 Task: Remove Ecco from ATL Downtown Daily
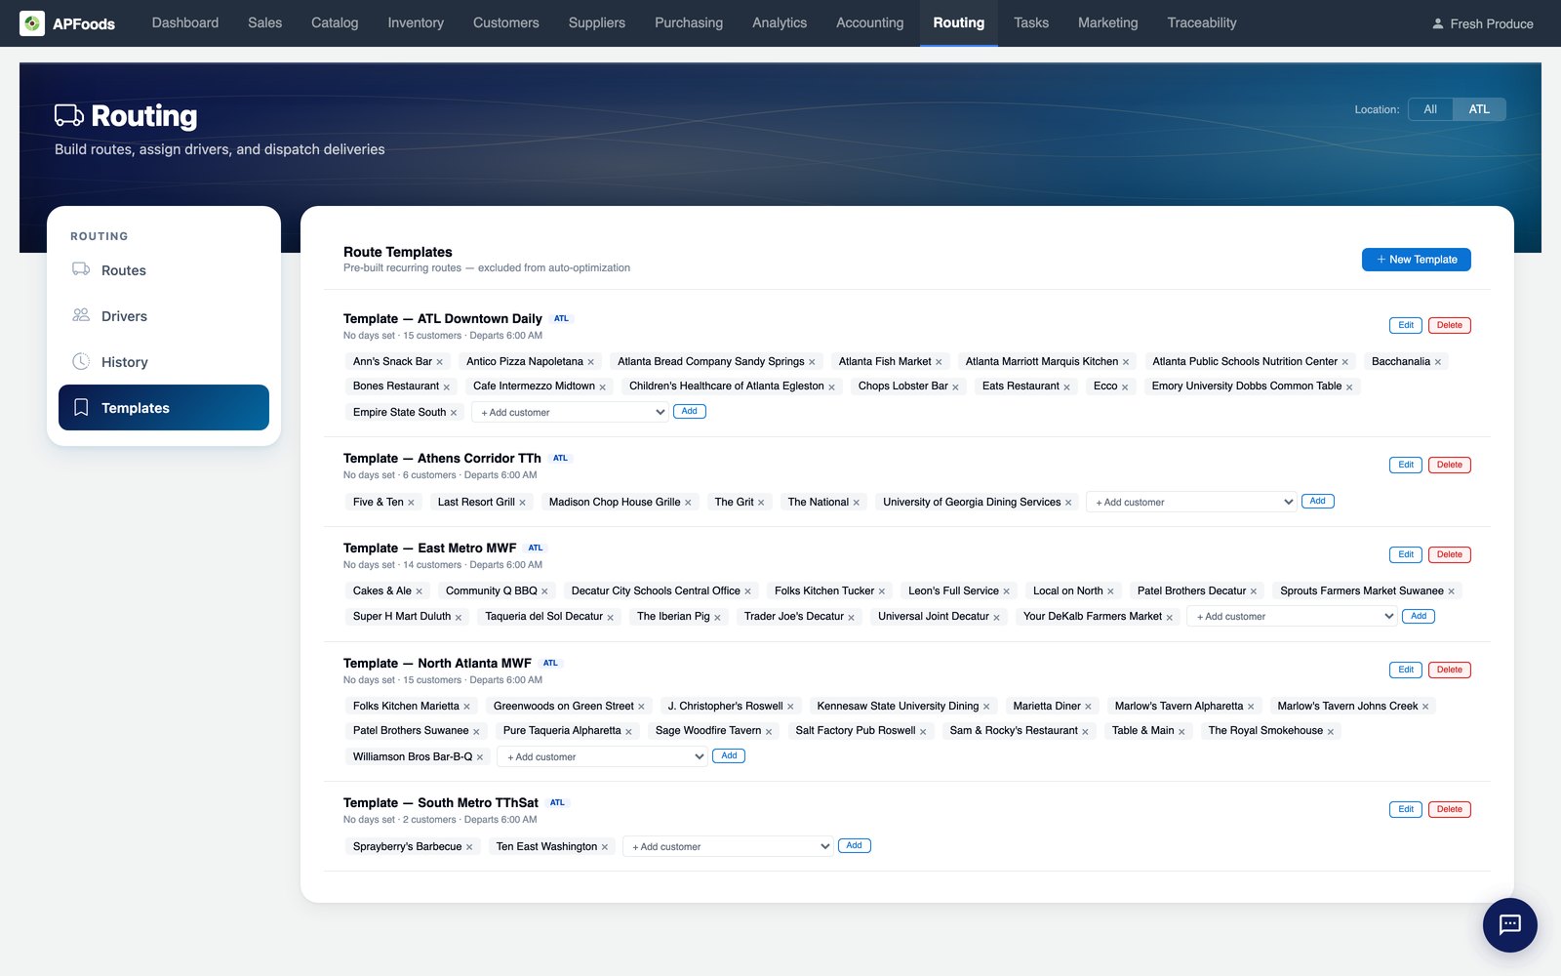tap(1125, 387)
